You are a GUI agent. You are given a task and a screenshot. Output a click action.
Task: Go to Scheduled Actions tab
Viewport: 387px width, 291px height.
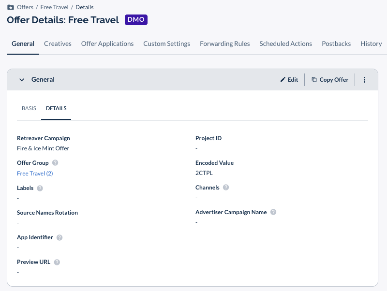[285, 44]
